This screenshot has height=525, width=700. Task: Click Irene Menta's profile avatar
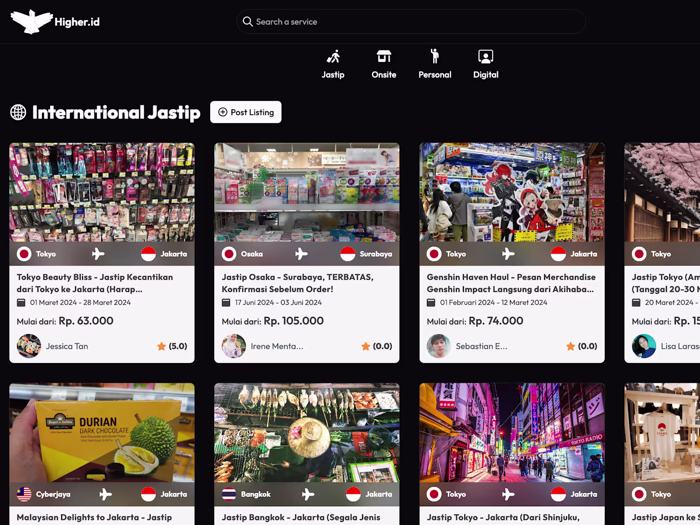coord(234,346)
